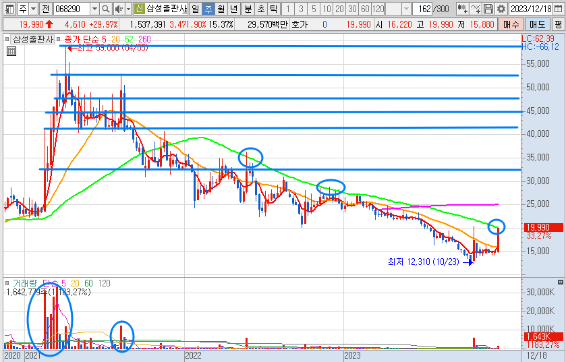Click the 종가 단순 moving average label
Screen dimensions: 566x362
(82, 39)
